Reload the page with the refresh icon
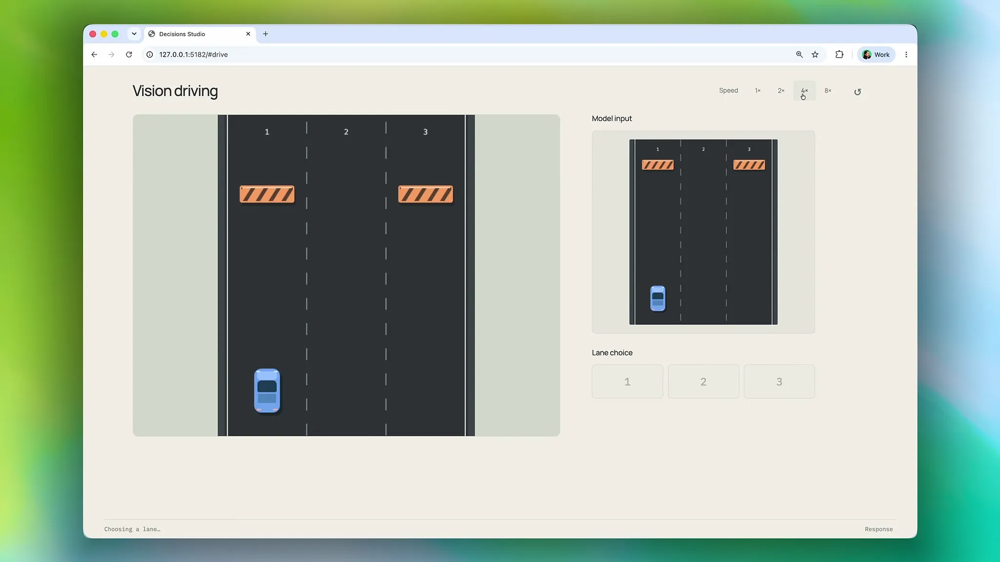1000x562 pixels. 129,55
